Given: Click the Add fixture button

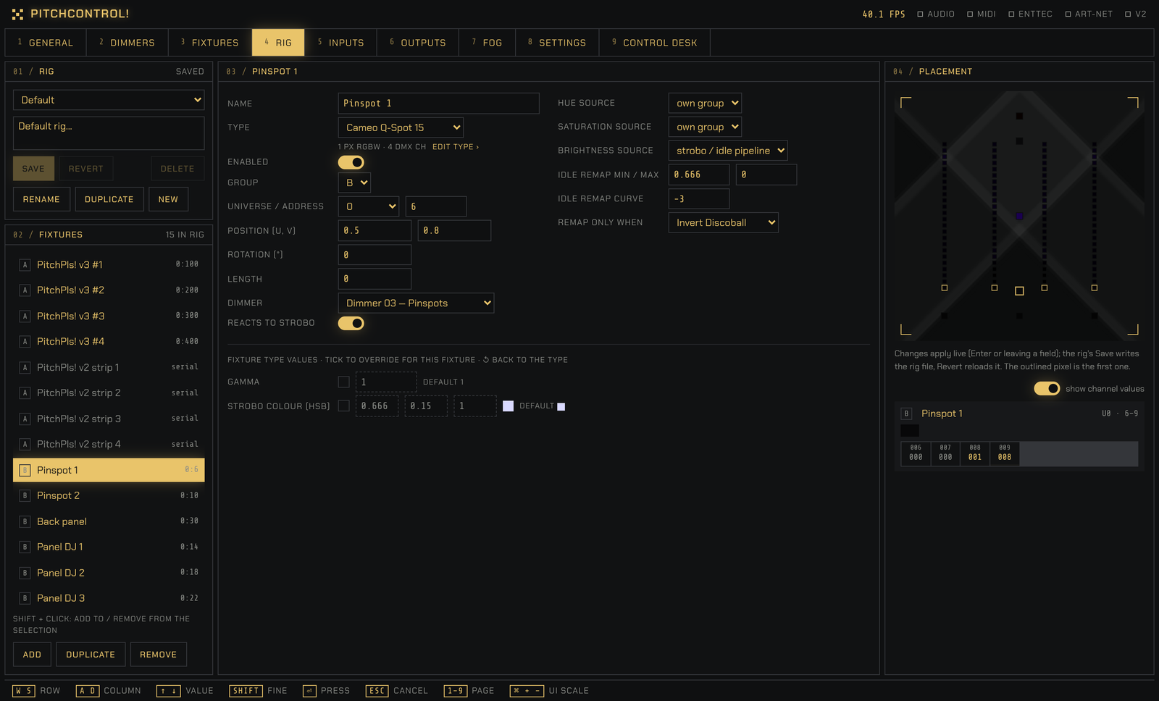Looking at the screenshot, I should tap(32, 655).
